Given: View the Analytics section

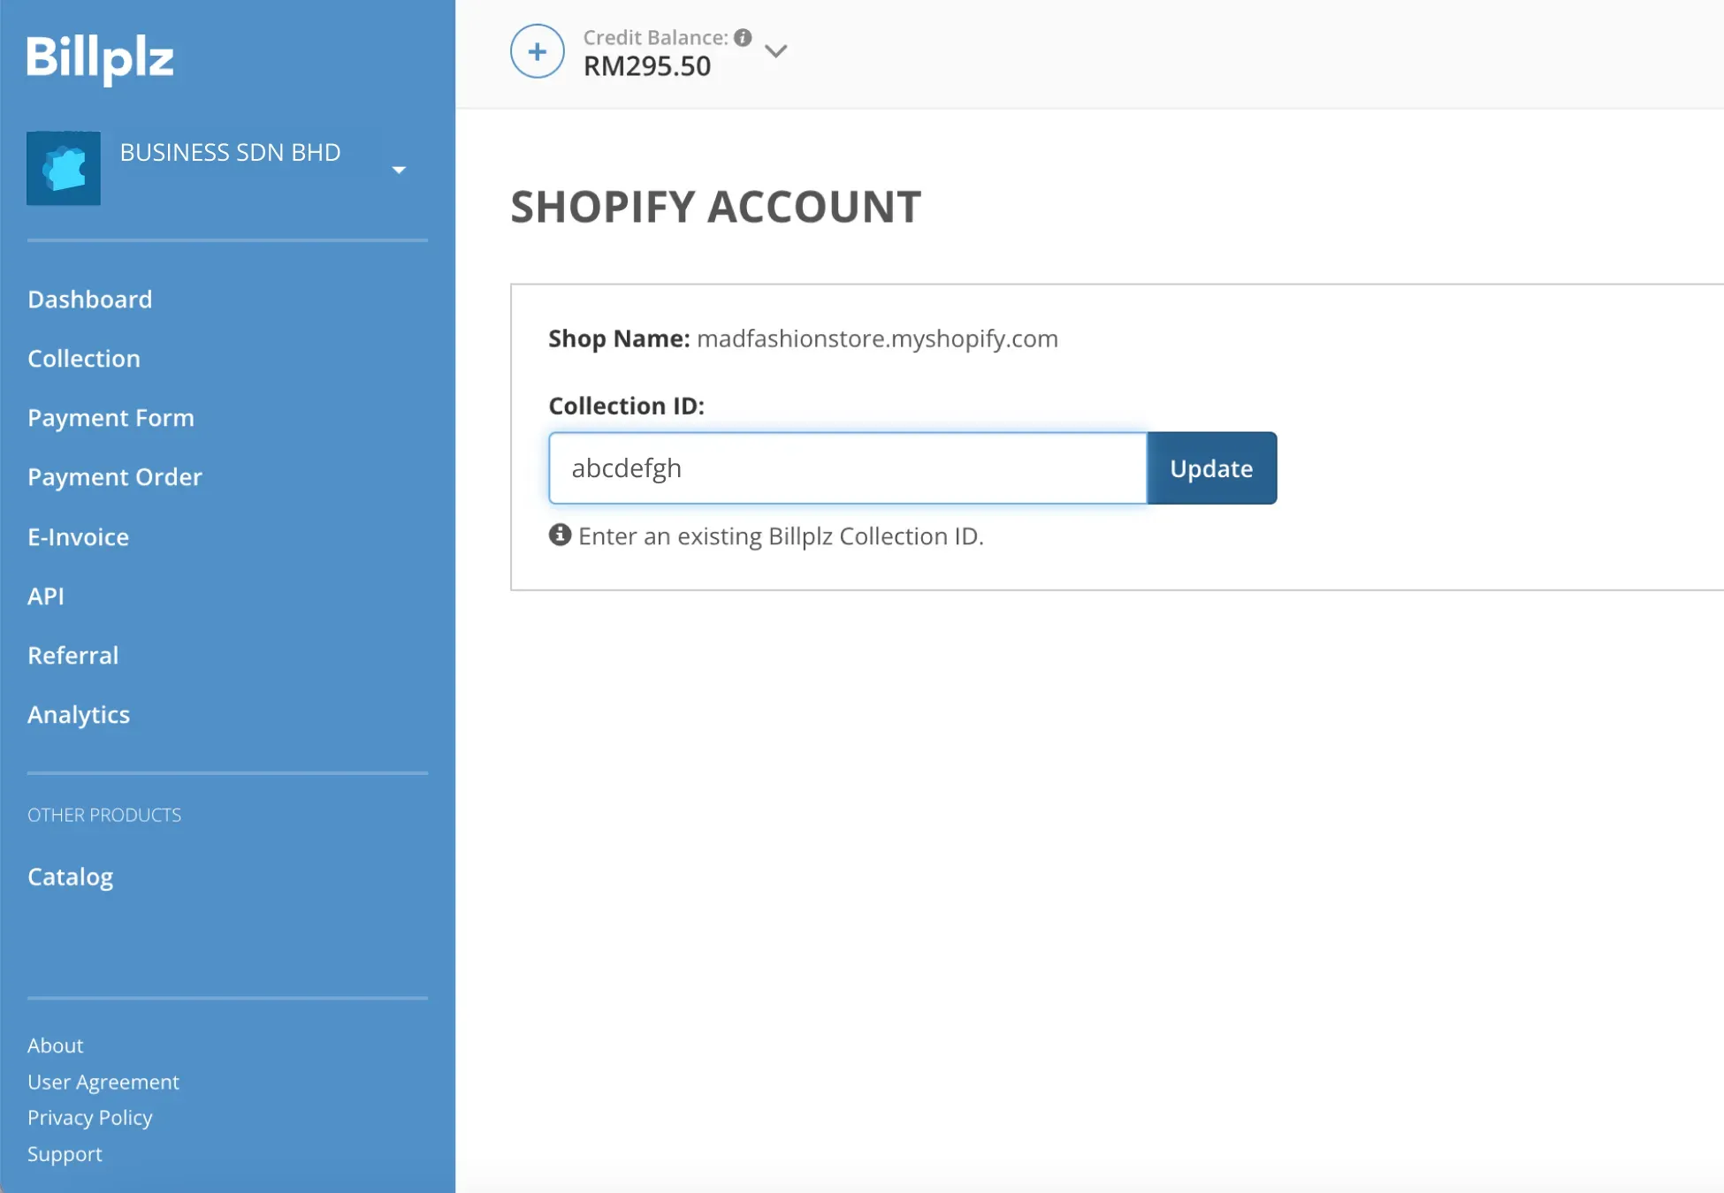Looking at the screenshot, I should pos(79,714).
